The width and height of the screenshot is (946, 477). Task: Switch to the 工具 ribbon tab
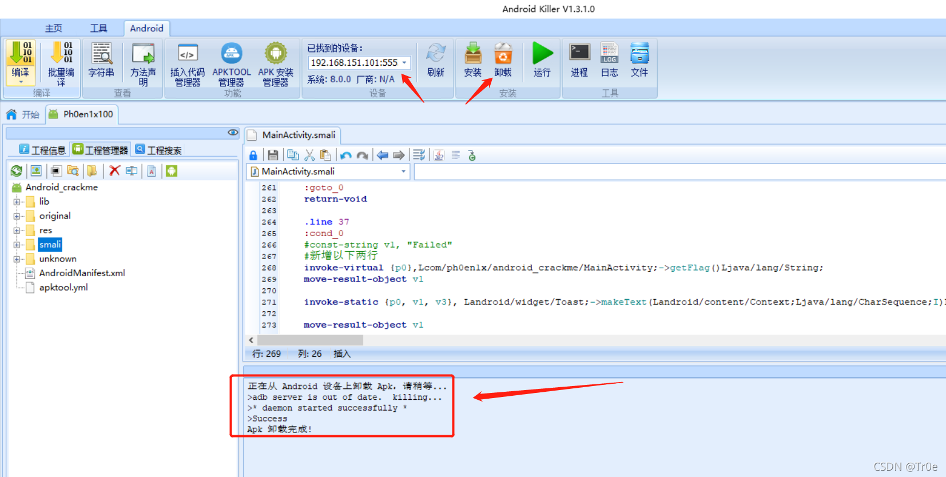click(x=98, y=28)
